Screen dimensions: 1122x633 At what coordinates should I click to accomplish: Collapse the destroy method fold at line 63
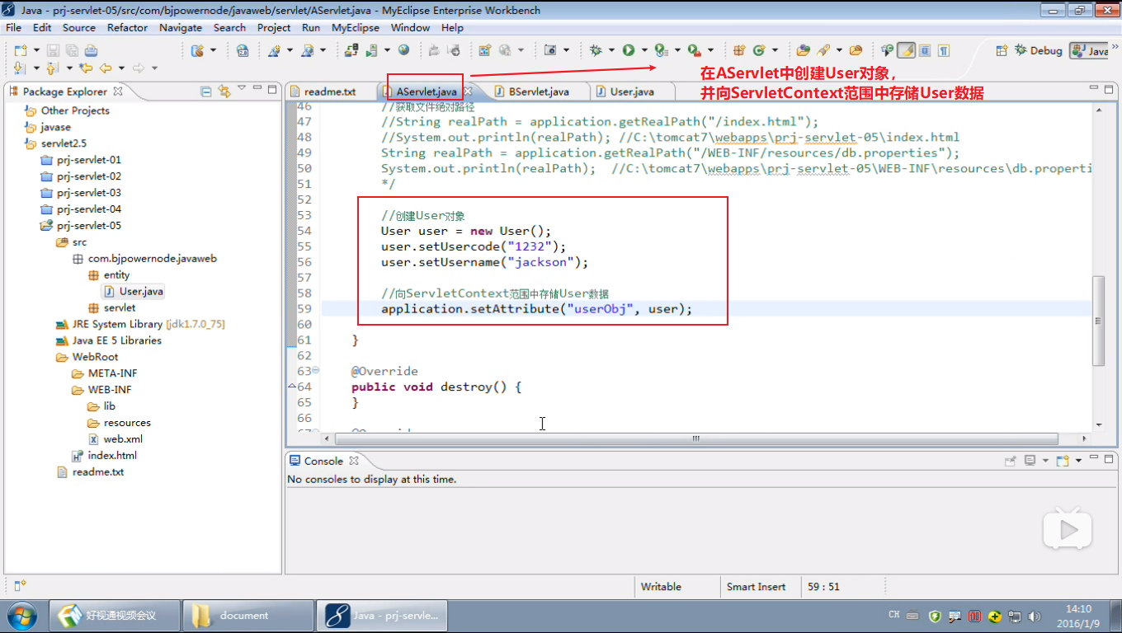pos(317,371)
